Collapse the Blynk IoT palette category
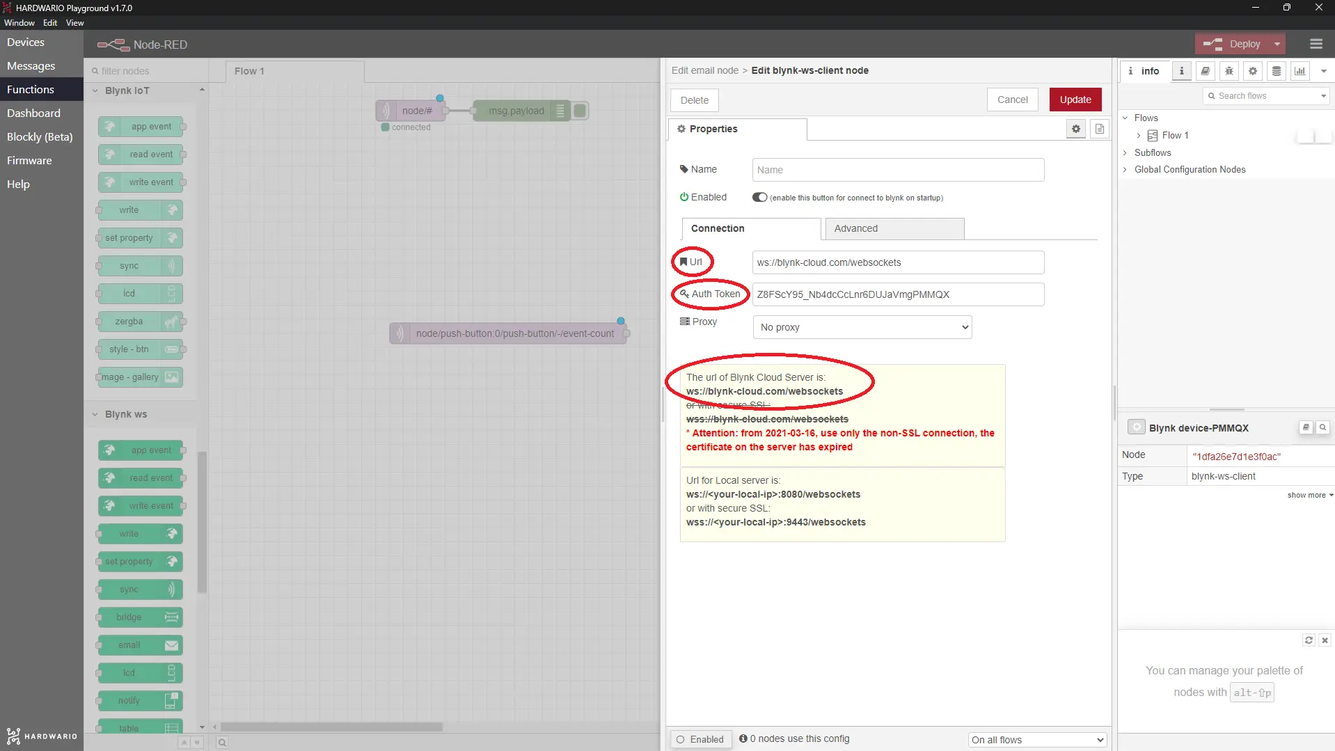The height and width of the screenshot is (751, 1335). point(95,90)
